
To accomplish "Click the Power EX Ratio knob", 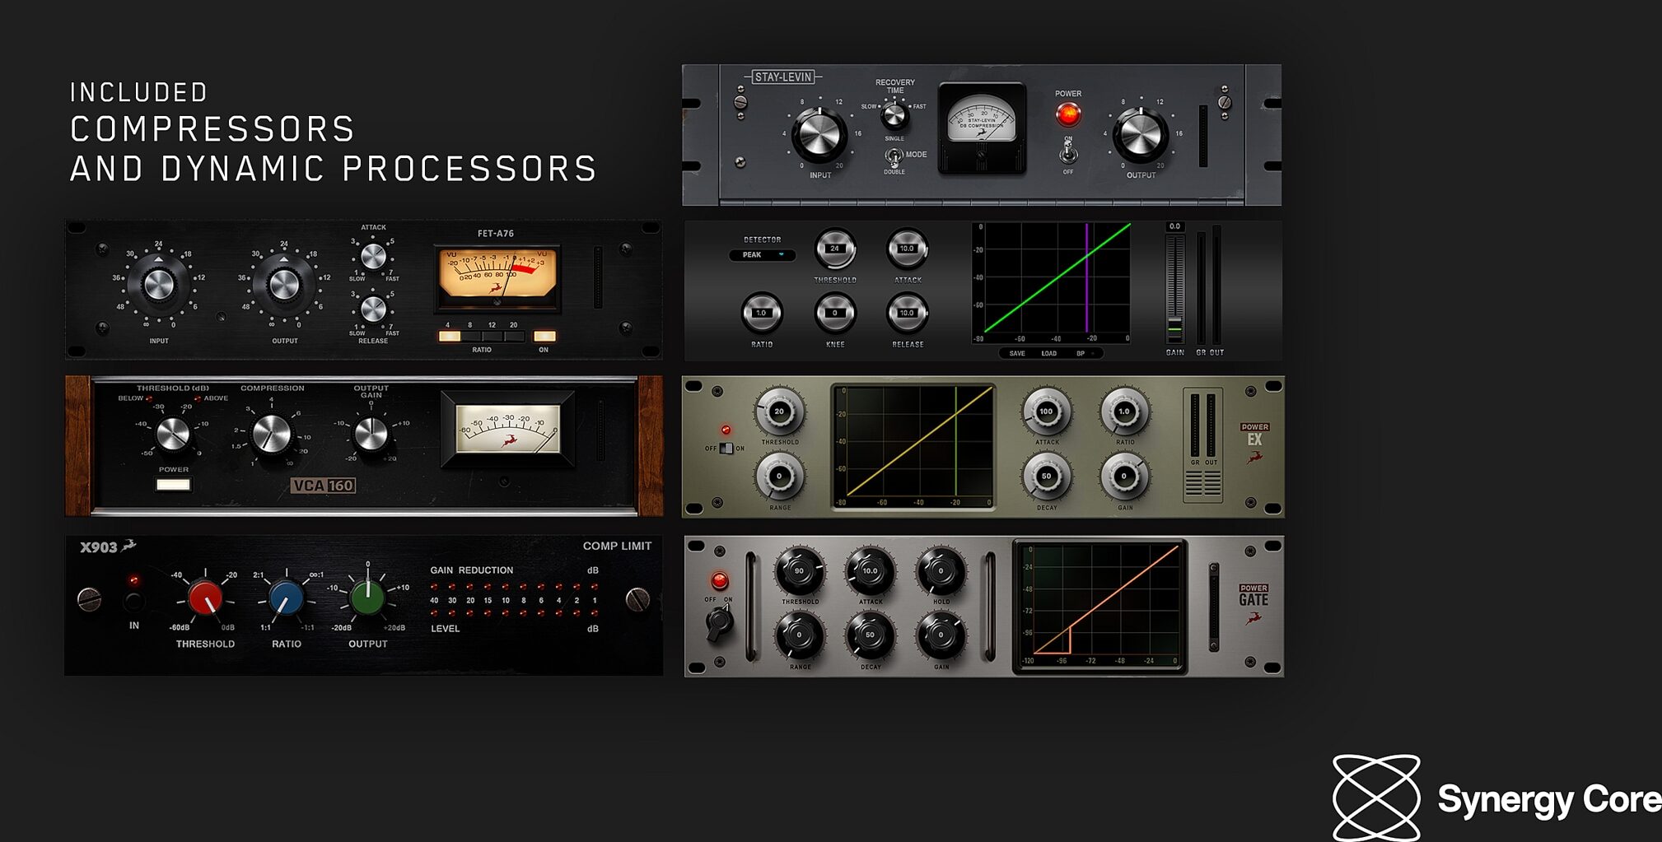I will click(x=1124, y=412).
